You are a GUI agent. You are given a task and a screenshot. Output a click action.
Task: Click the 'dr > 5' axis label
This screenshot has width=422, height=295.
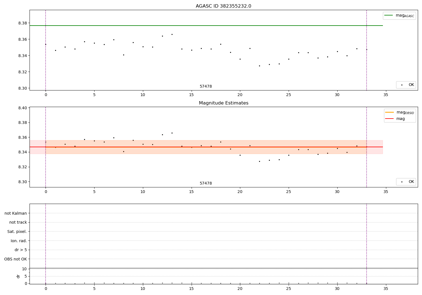tap(21, 250)
